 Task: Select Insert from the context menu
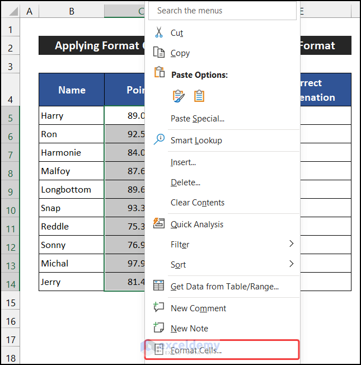[x=183, y=162]
